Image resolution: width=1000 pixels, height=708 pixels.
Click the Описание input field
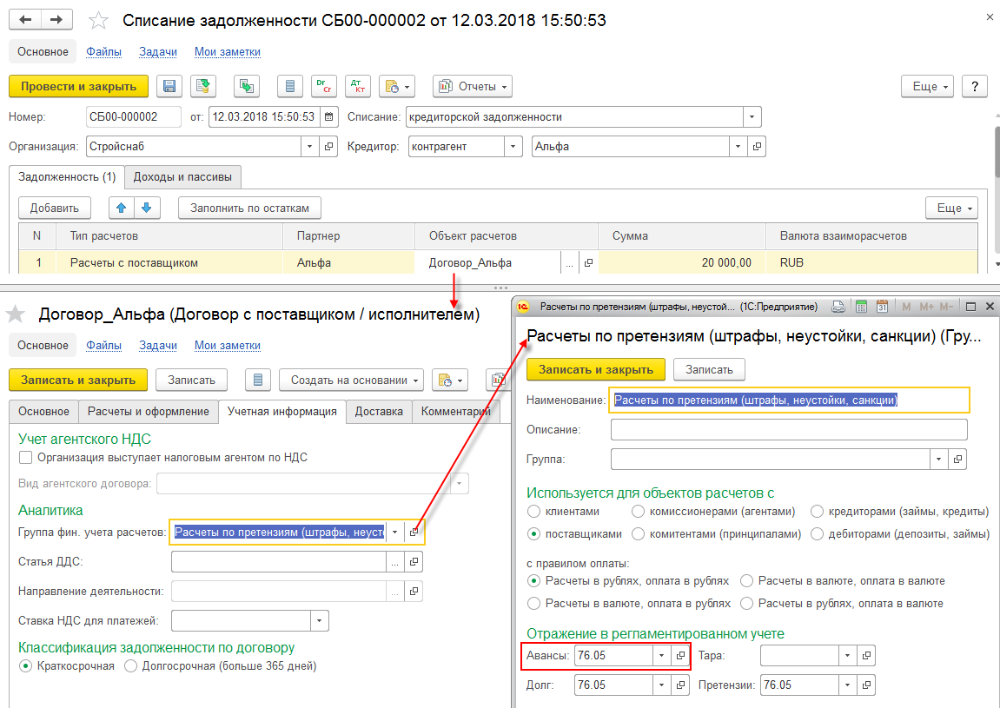[789, 430]
